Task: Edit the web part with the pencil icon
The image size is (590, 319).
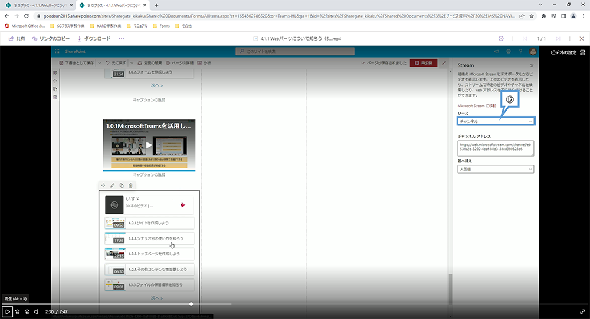Action: [x=113, y=185]
